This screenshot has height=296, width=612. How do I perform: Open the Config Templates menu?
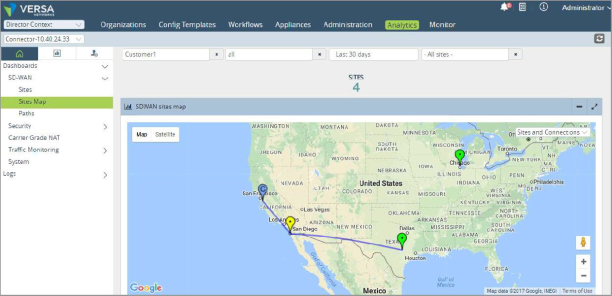pyautogui.click(x=187, y=24)
